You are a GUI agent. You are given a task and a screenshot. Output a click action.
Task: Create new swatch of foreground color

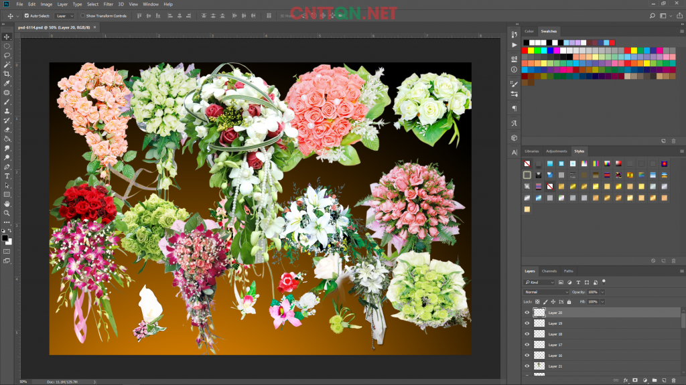(664, 141)
